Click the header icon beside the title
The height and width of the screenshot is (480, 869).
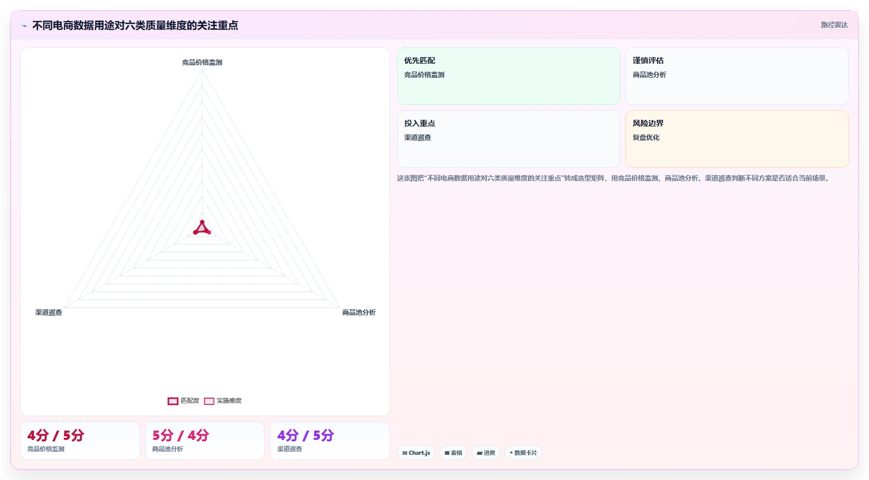pos(24,26)
